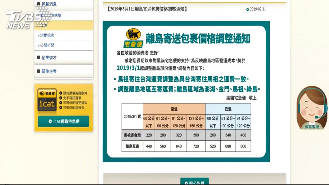The image size is (329, 185).
Task: Open the 最新消息 sidebar menu
Action: coord(64,4)
